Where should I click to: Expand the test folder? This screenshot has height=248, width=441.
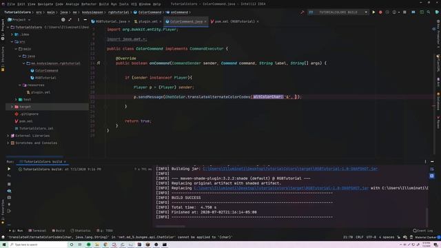16,99
